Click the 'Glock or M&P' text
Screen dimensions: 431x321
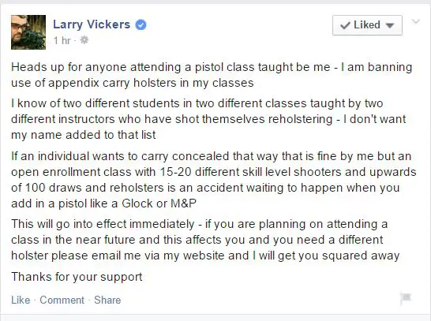[159, 203]
